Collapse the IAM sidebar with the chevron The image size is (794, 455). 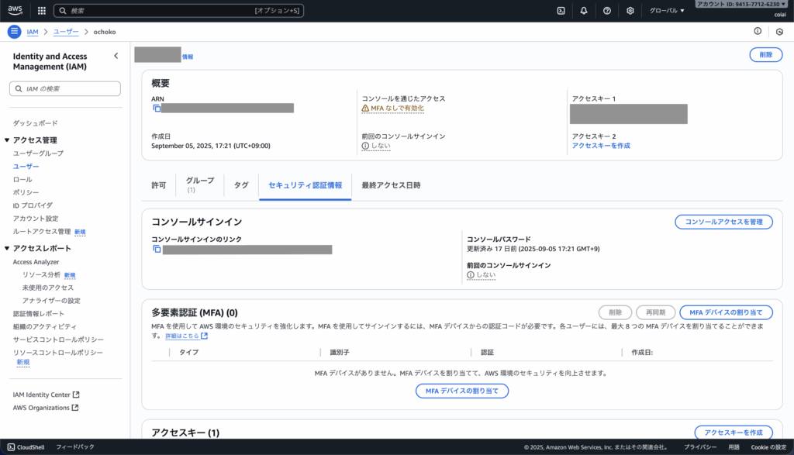tap(116, 56)
